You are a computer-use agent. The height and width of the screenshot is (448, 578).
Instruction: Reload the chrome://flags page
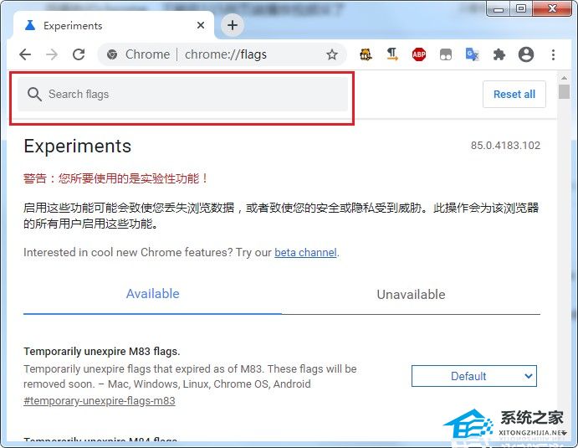tap(79, 54)
